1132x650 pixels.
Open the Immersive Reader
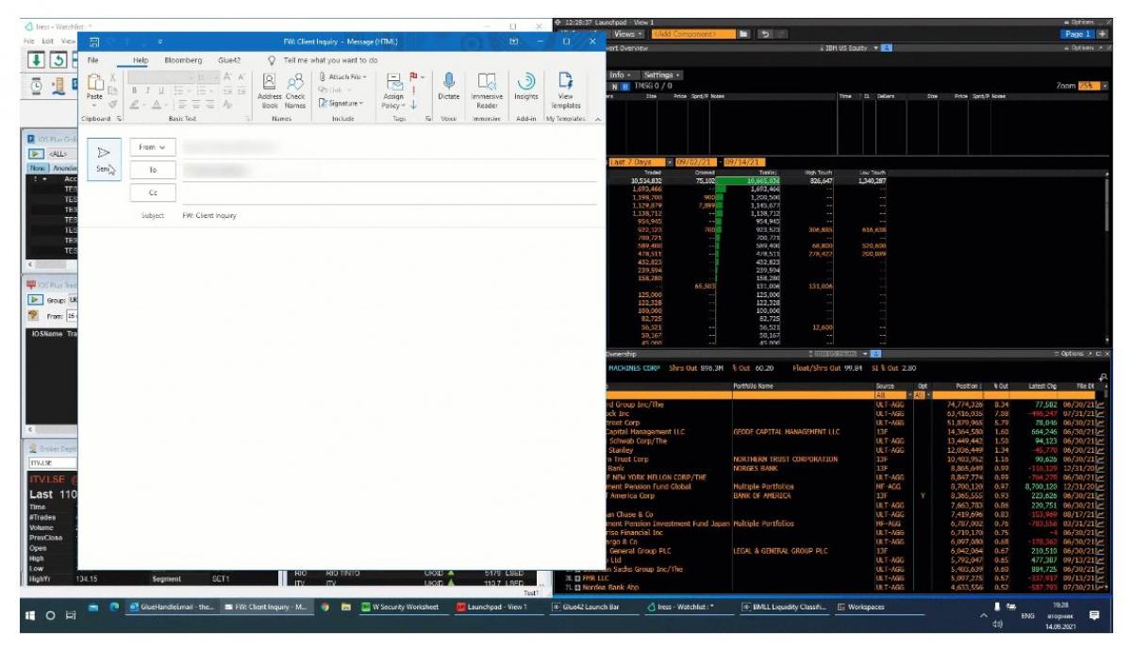click(487, 88)
